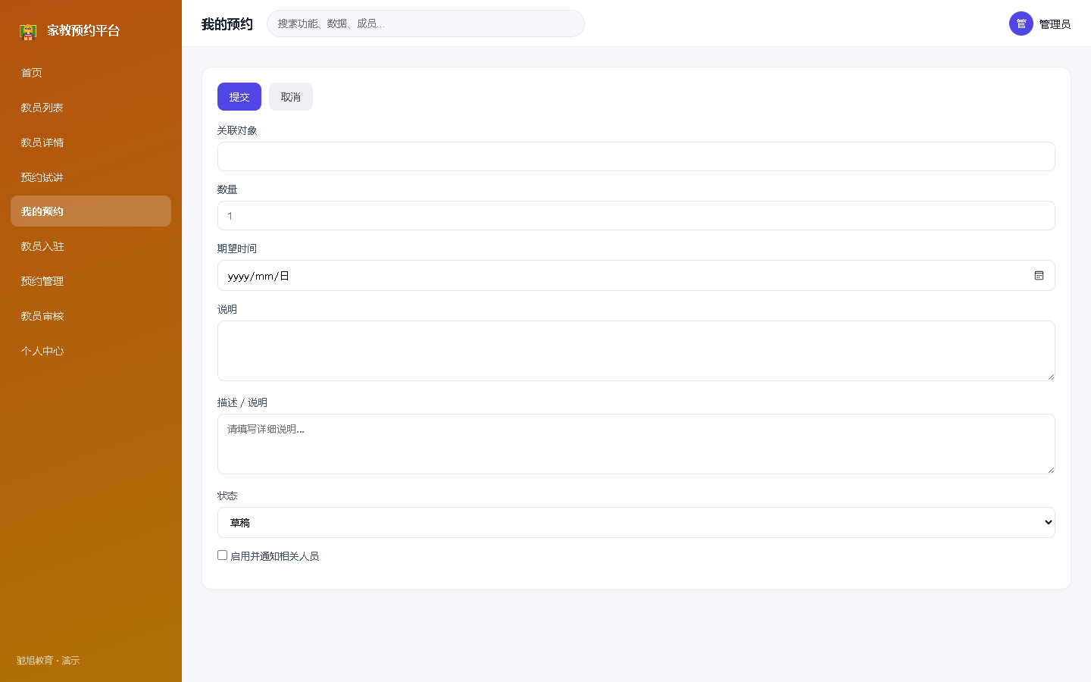The image size is (1091, 682).
Task: Open 个人中心 in sidebar
Action: click(x=91, y=351)
